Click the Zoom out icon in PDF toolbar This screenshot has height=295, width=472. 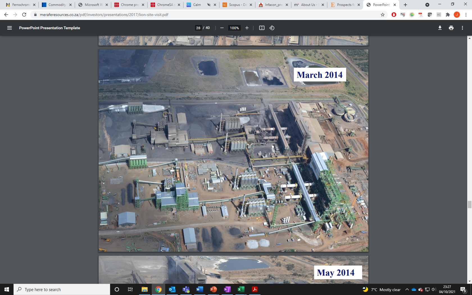pos(222,28)
